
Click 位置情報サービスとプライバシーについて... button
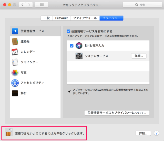tap(117, 113)
